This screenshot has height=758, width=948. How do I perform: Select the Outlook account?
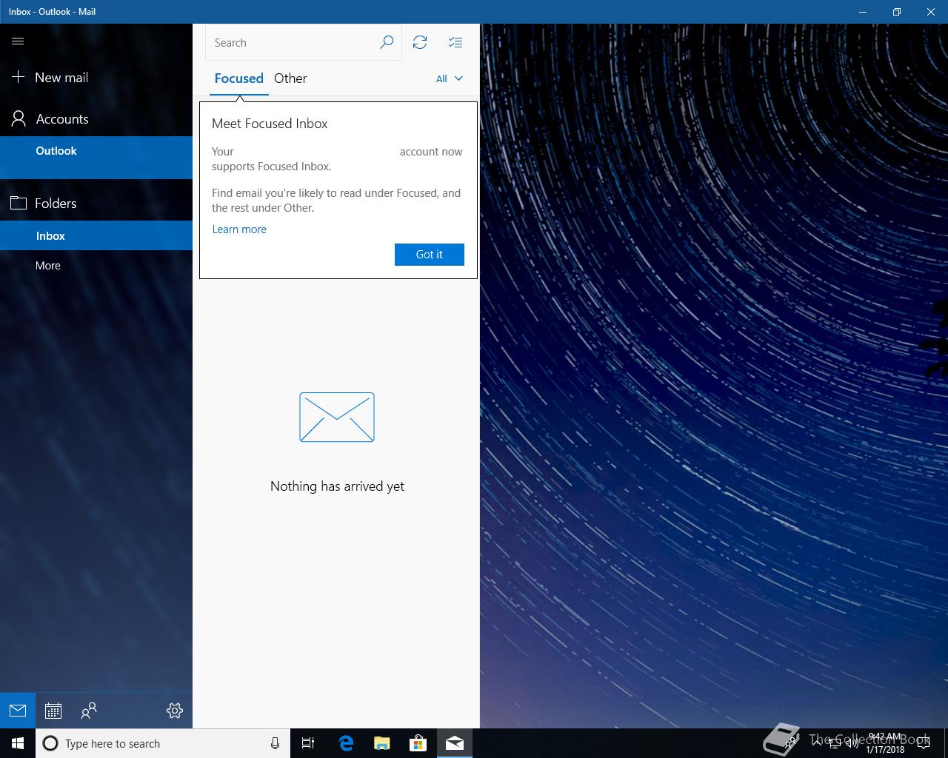coord(96,157)
